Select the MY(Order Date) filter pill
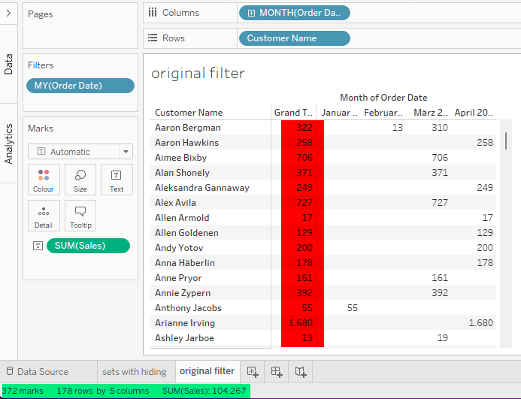 click(x=80, y=86)
